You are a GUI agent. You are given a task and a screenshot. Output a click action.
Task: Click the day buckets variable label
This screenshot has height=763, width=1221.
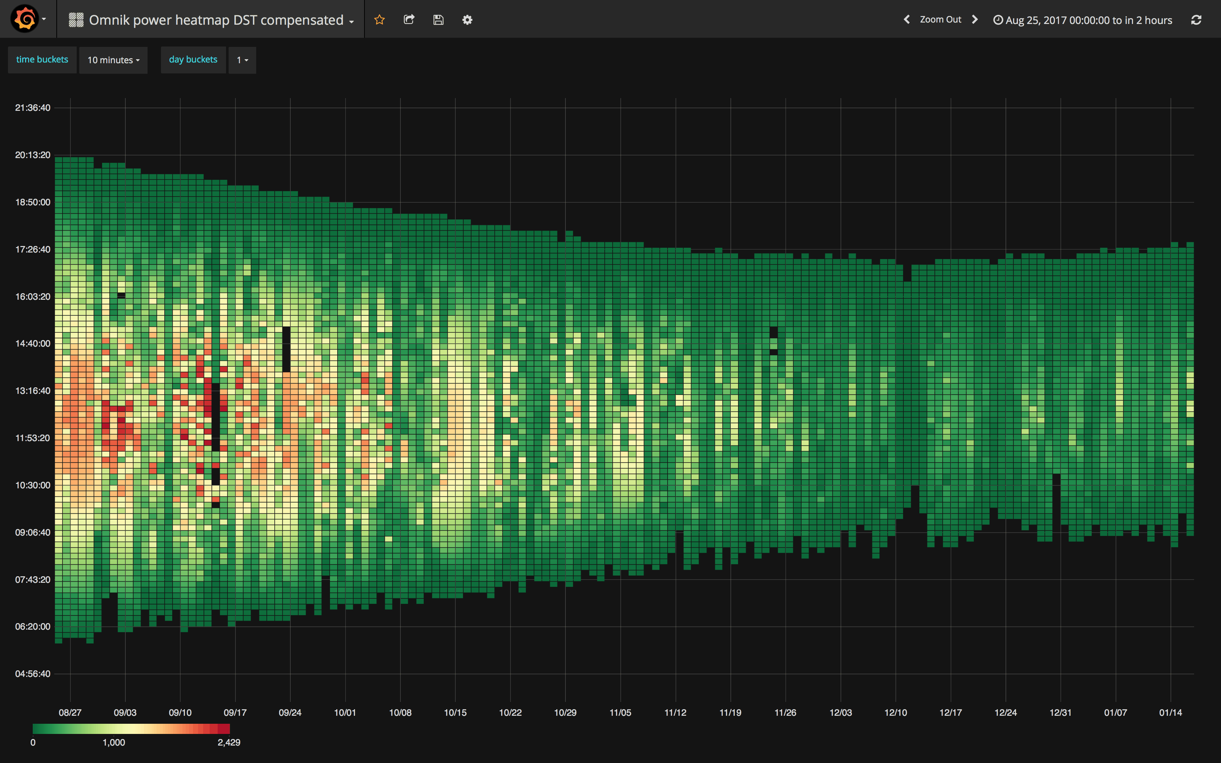[x=193, y=60]
